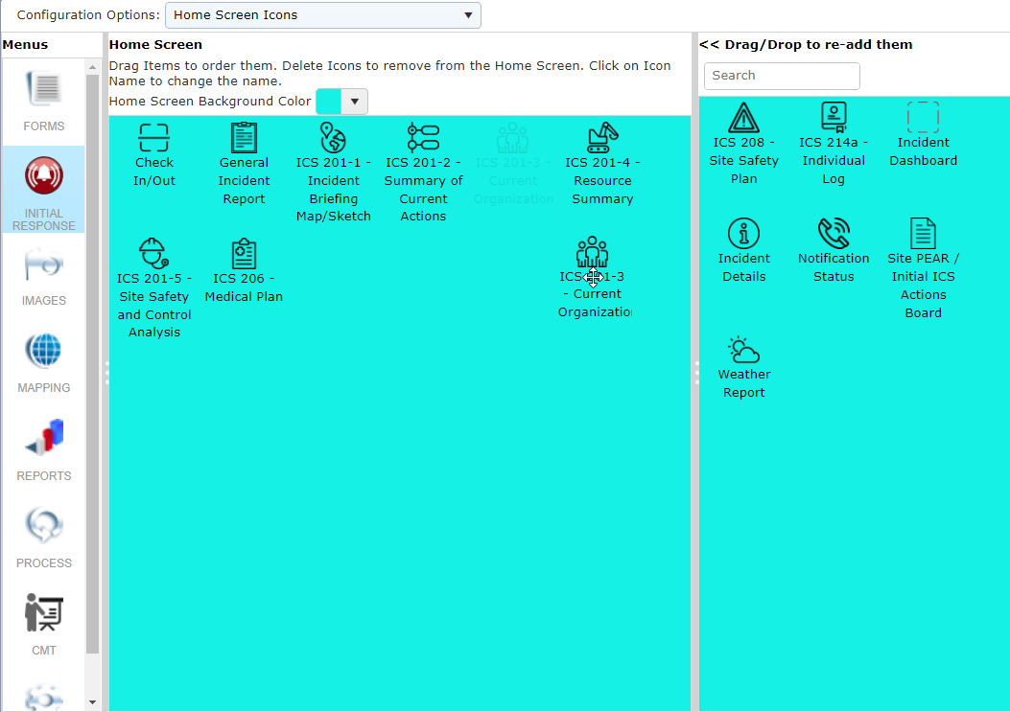Click the ICS 201-1 Incident Briefing map icon
This screenshot has height=712, width=1010.
[333, 138]
